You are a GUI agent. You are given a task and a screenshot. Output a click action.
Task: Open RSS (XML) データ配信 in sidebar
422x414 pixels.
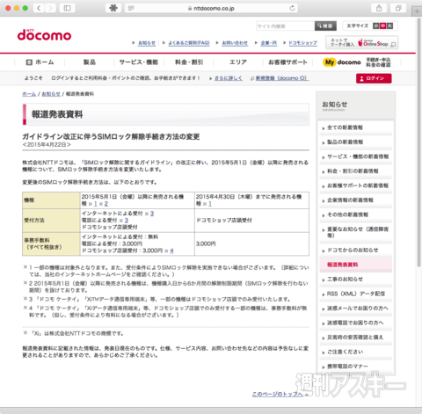[x=355, y=294]
